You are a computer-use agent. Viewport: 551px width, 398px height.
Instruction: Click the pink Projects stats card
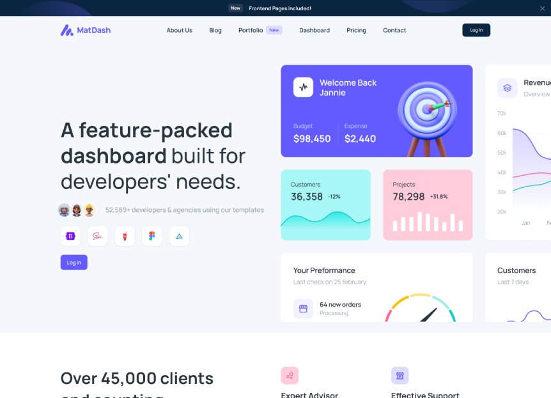428,204
